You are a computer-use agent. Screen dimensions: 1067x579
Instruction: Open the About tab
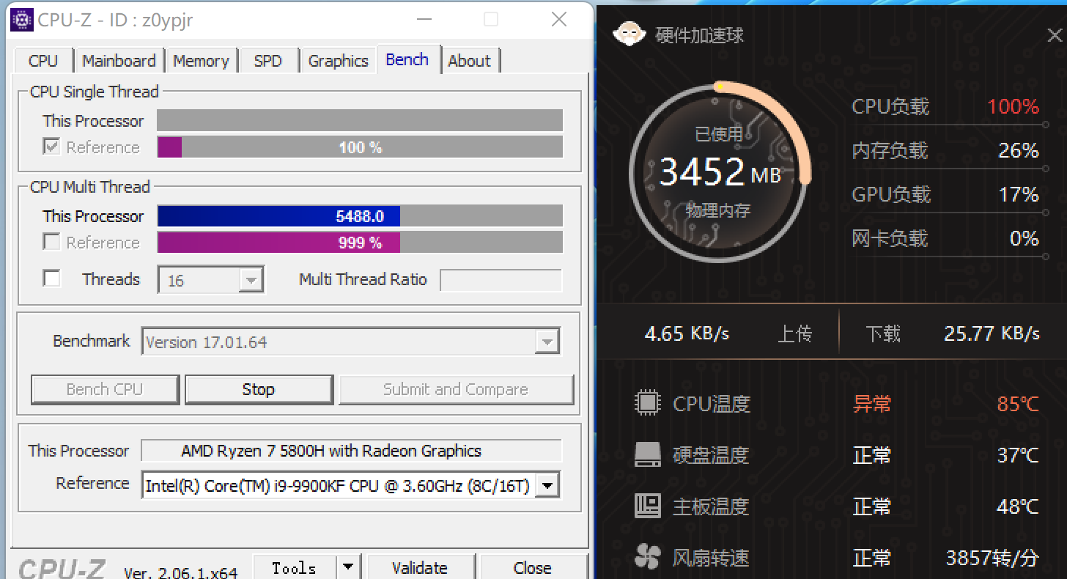469,61
